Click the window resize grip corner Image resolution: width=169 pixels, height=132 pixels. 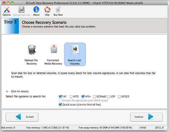pyautogui.click(x=166, y=129)
